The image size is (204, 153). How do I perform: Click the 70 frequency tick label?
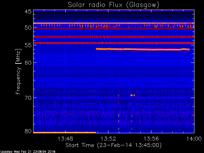point(28,98)
